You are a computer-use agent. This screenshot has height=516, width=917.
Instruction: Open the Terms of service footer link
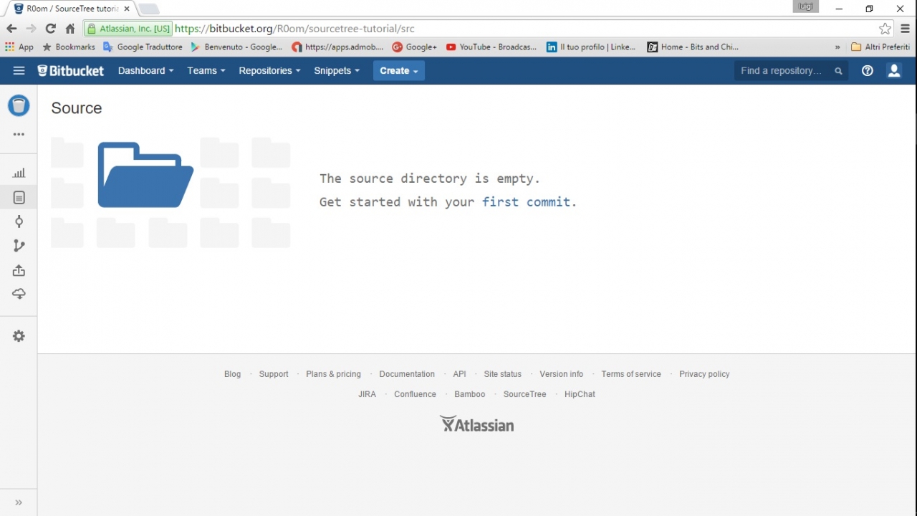[x=631, y=374]
